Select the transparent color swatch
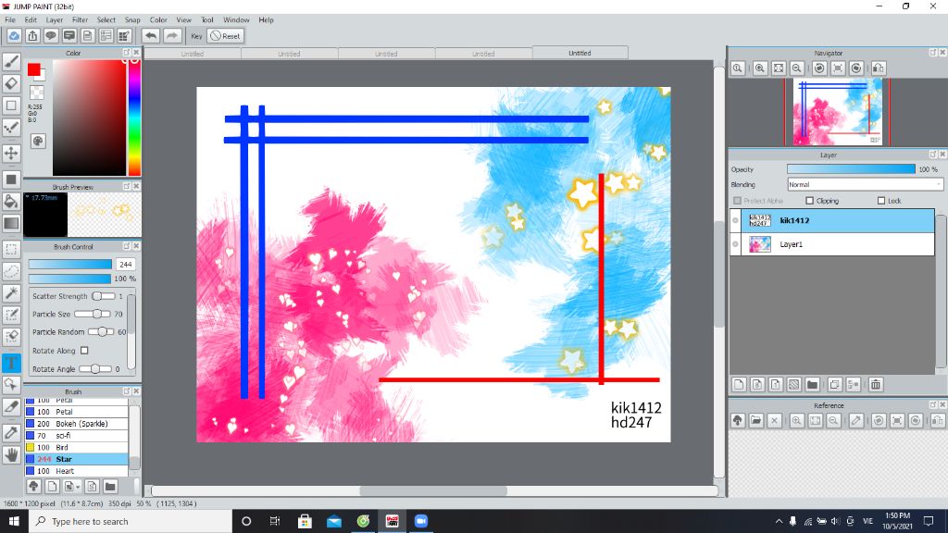The image size is (948, 533). [37, 93]
